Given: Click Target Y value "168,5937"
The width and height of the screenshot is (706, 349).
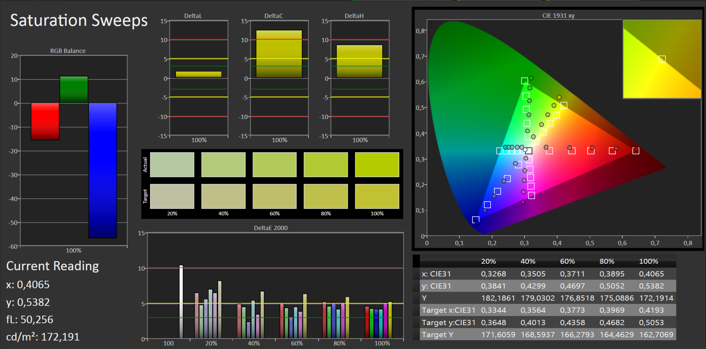Looking at the screenshot, I should click(538, 335).
